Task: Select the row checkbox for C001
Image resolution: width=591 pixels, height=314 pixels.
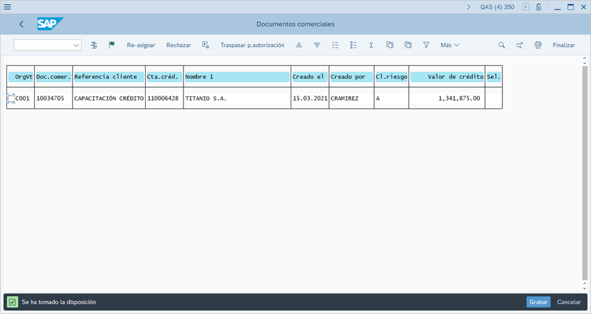Action: (11, 99)
